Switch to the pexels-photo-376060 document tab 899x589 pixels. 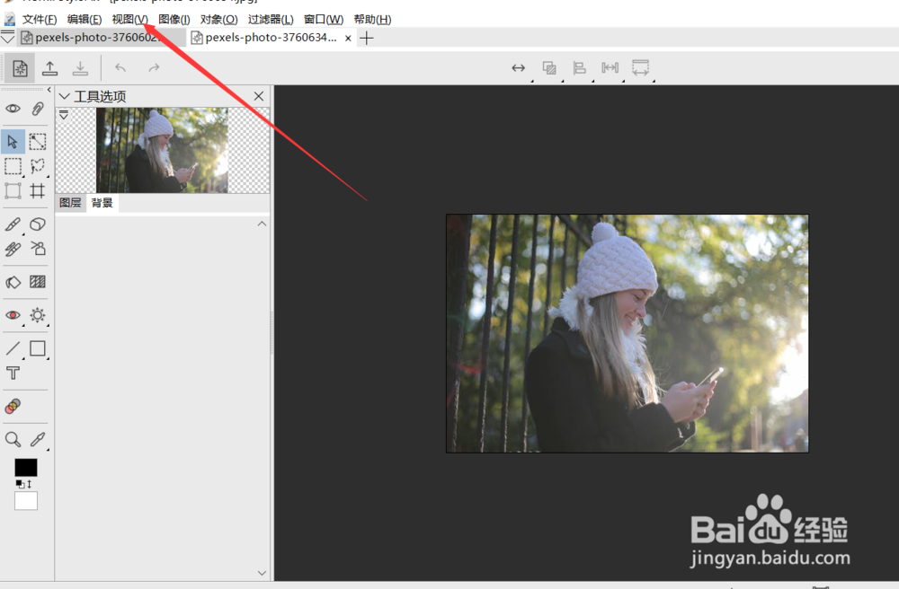[x=102, y=38]
